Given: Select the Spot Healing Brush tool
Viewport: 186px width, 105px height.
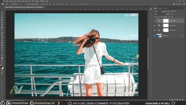Looking at the screenshot, I should pos(2,27).
